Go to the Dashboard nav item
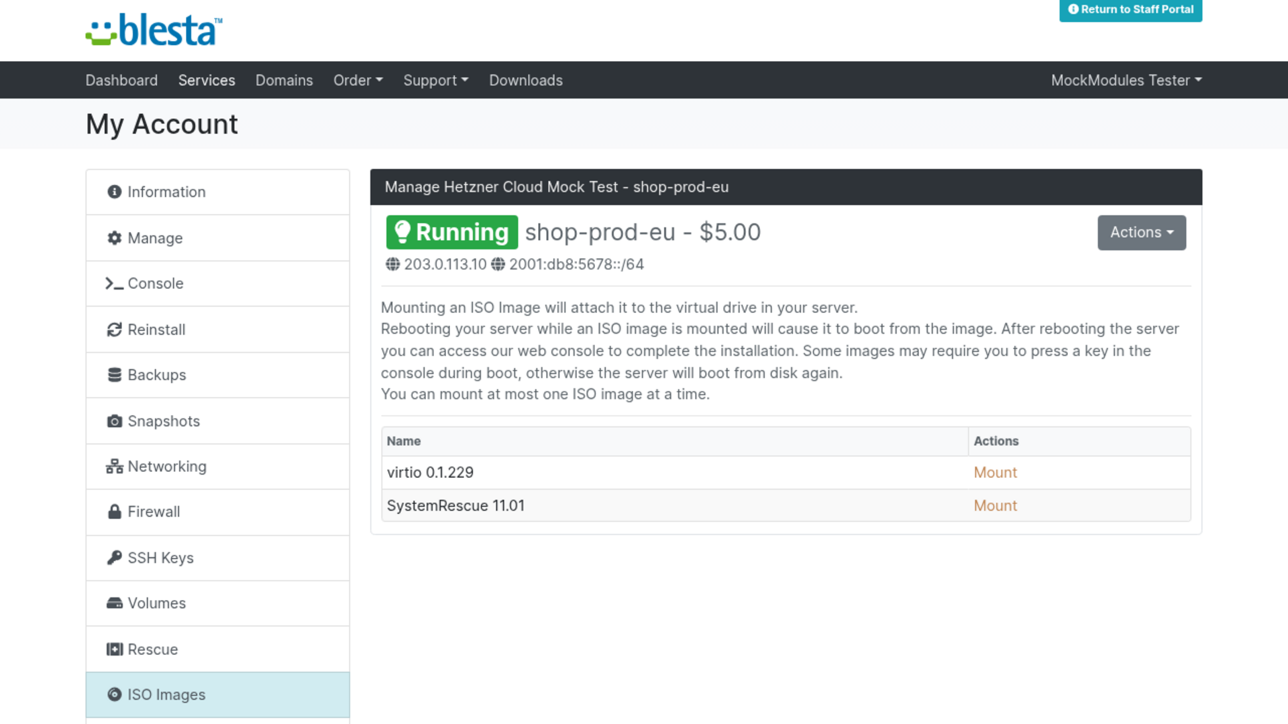 click(x=121, y=80)
